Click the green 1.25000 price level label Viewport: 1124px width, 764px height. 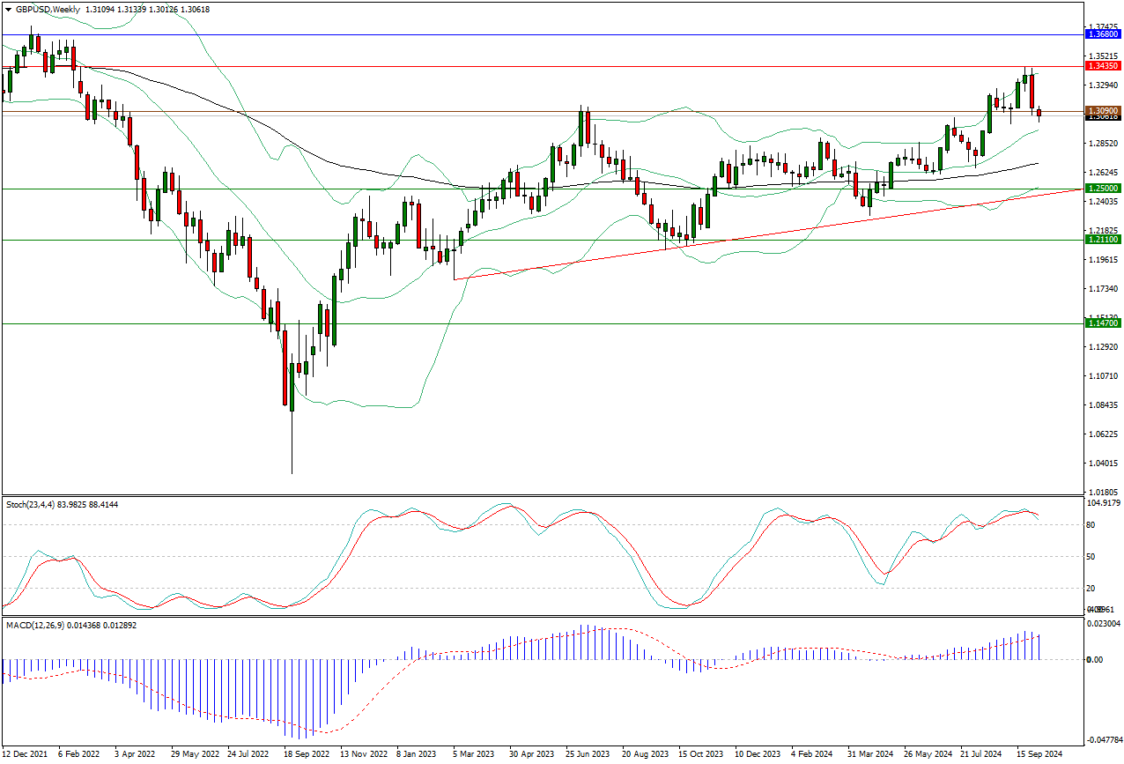[1103, 189]
